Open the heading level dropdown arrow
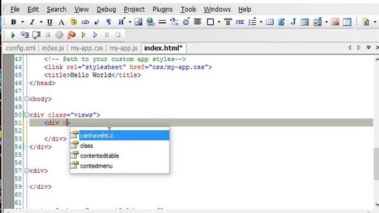Screen dimensions: 379x213 [x=130, y=22]
